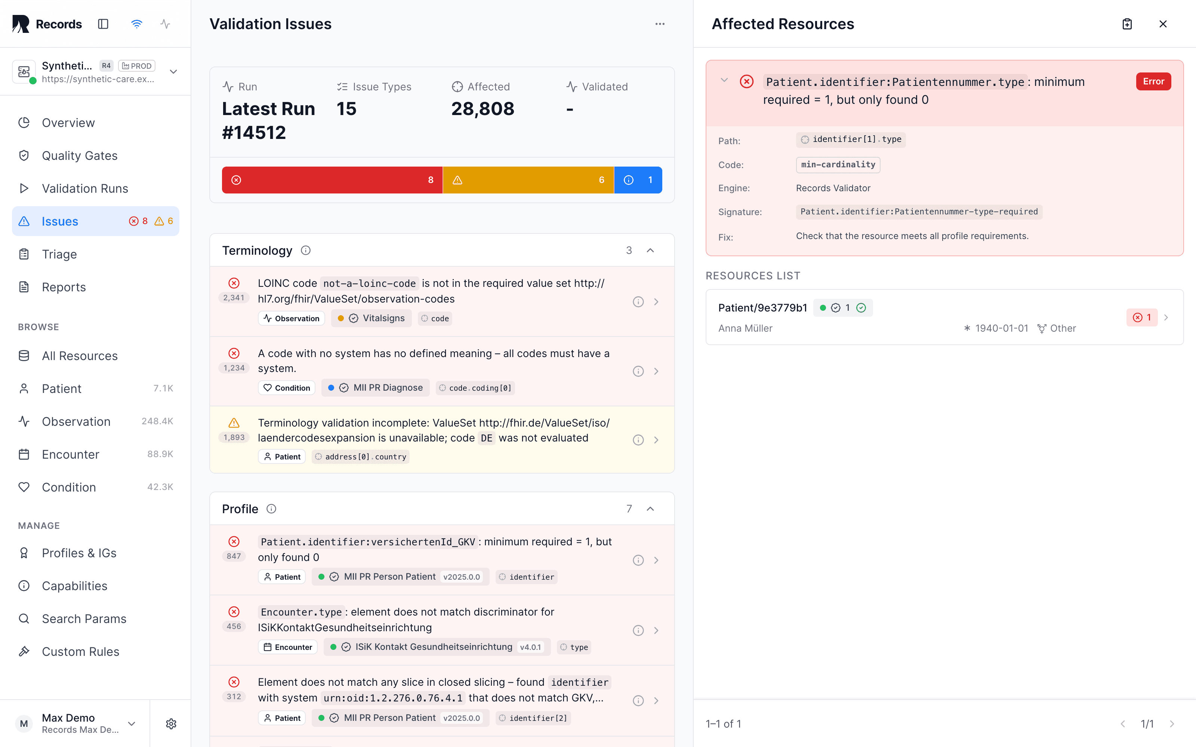Select Issues in sidebar
The height and width of the screenshot is (747, 1196).
(96, 221)
